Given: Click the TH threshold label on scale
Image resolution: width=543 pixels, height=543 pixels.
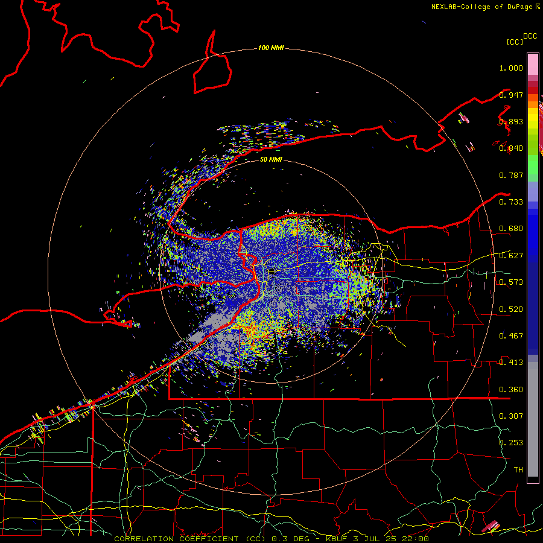Looking at the screenshot, I should point(518,470).
